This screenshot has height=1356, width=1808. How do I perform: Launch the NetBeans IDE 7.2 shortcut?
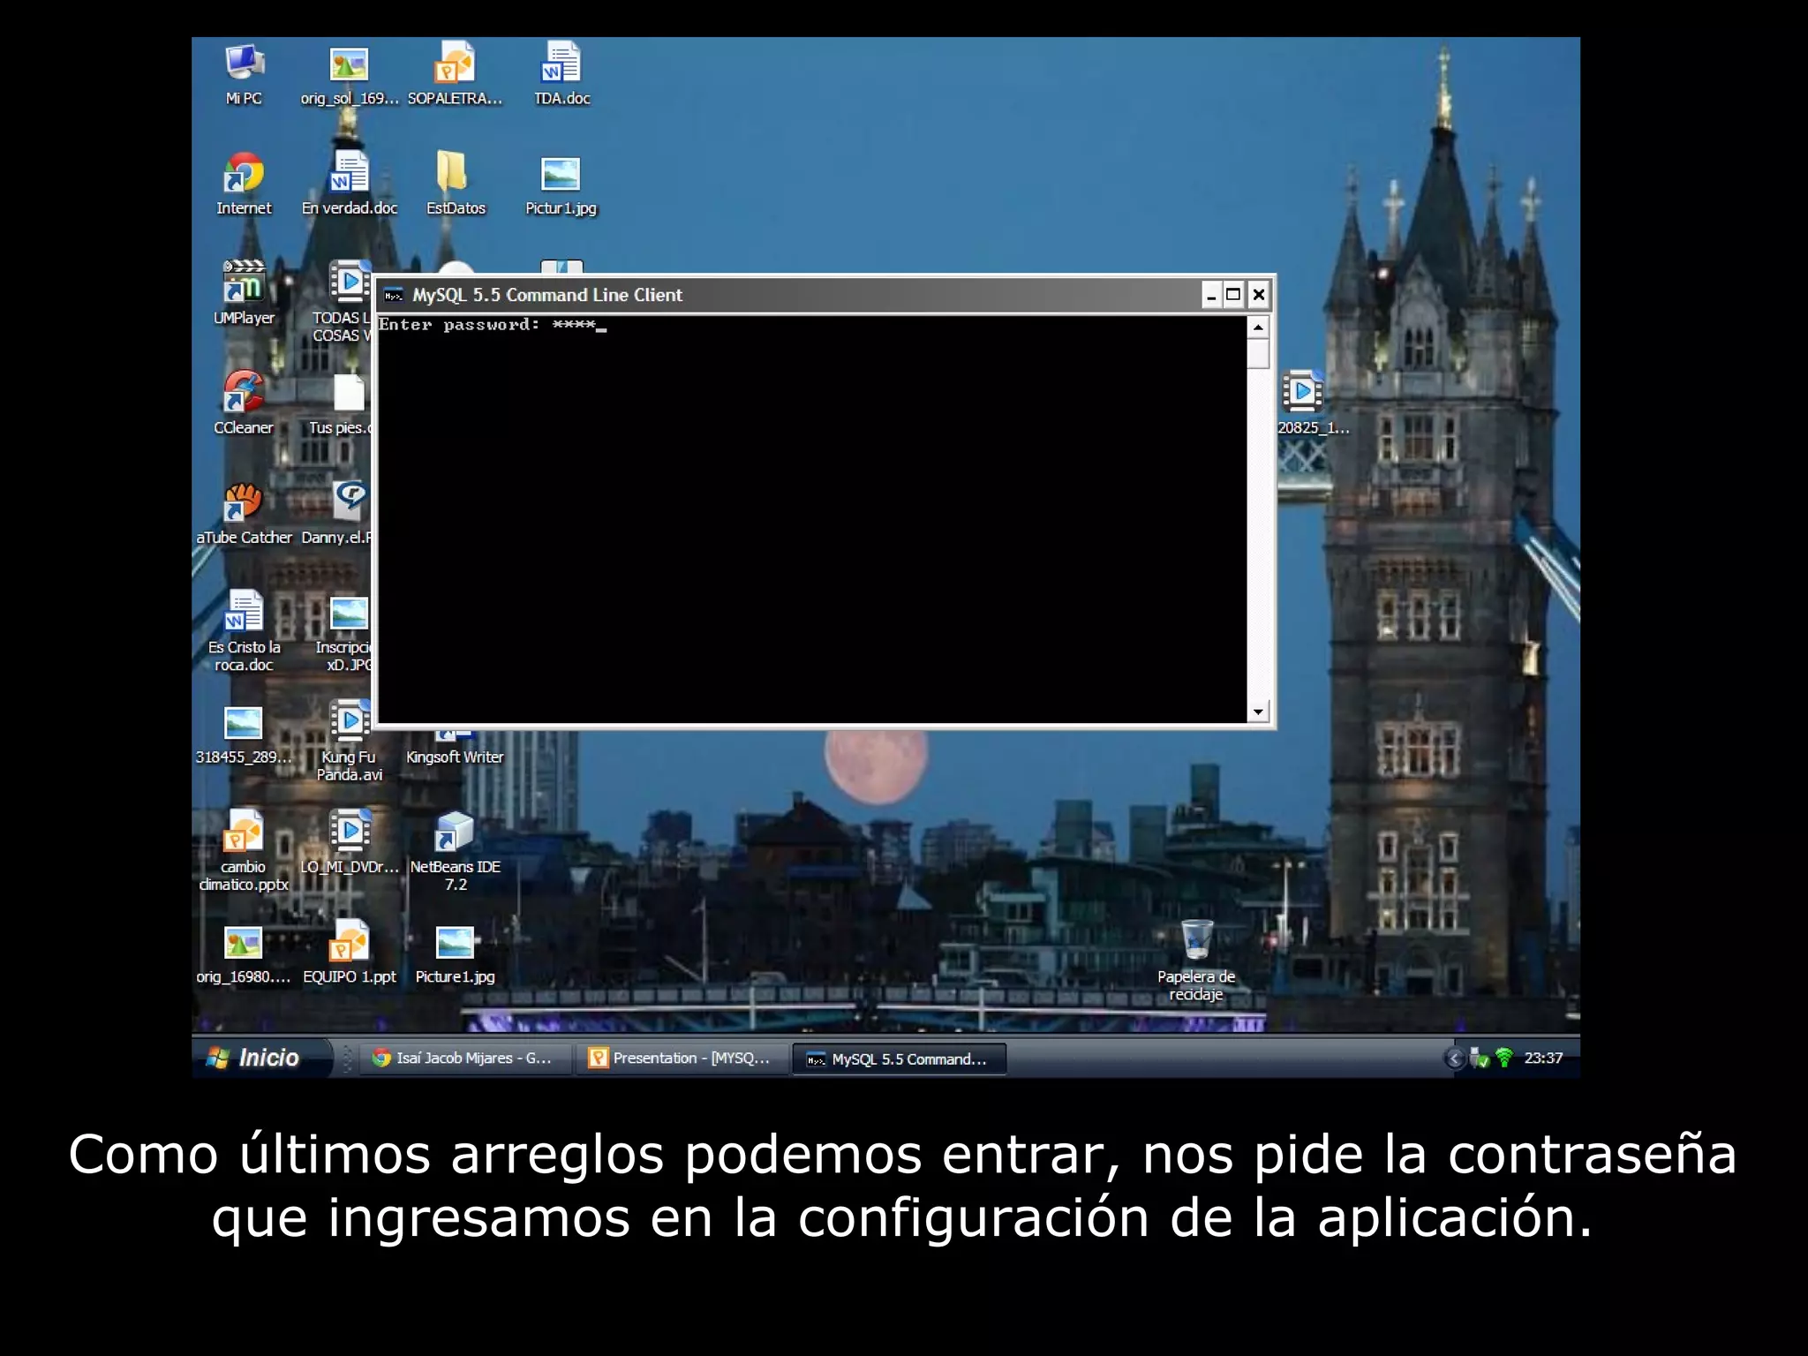[456, 850]
